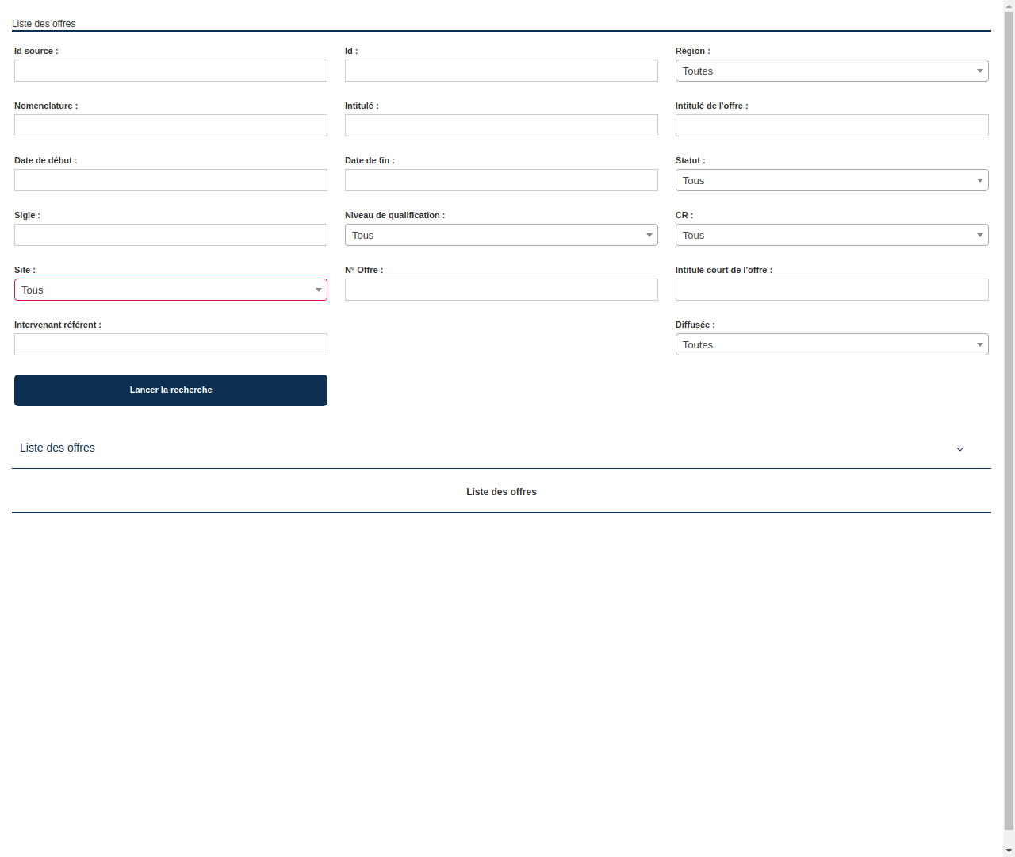Click the Intervenant référent field
Viewport: 1015px width, 857px height.
click(x=170, y=344)
